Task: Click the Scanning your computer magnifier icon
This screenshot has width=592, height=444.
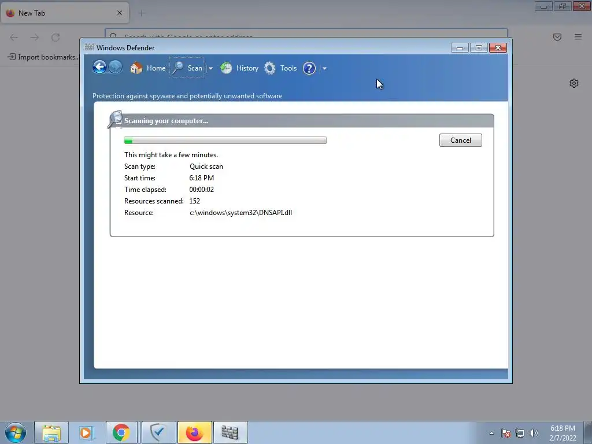Action: pyautogui.click(x=115, y=119)
